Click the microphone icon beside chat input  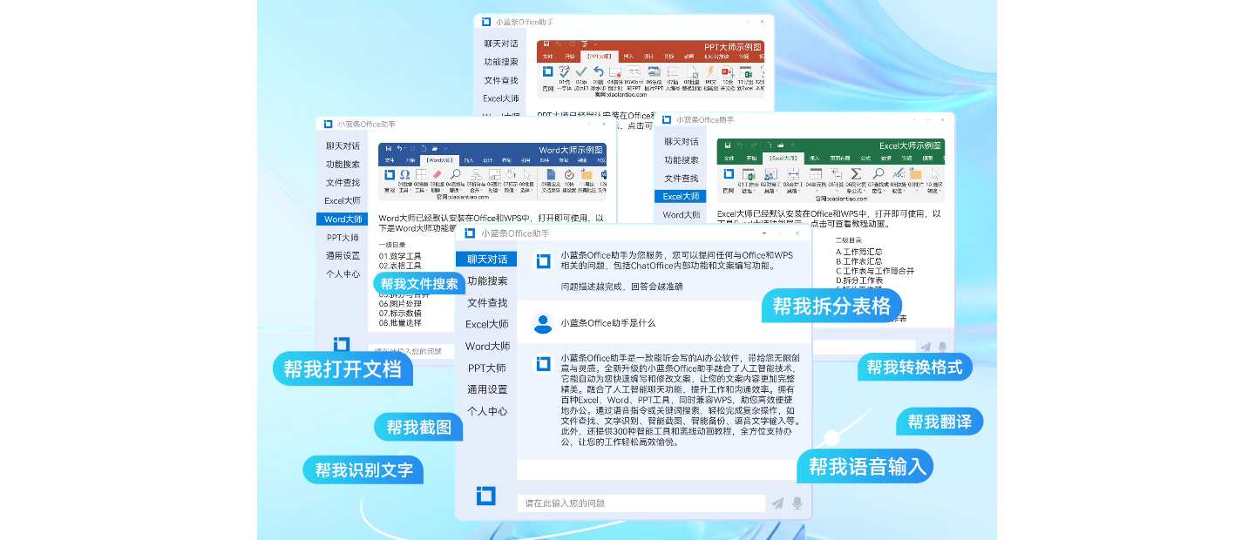tap(797, 503)
